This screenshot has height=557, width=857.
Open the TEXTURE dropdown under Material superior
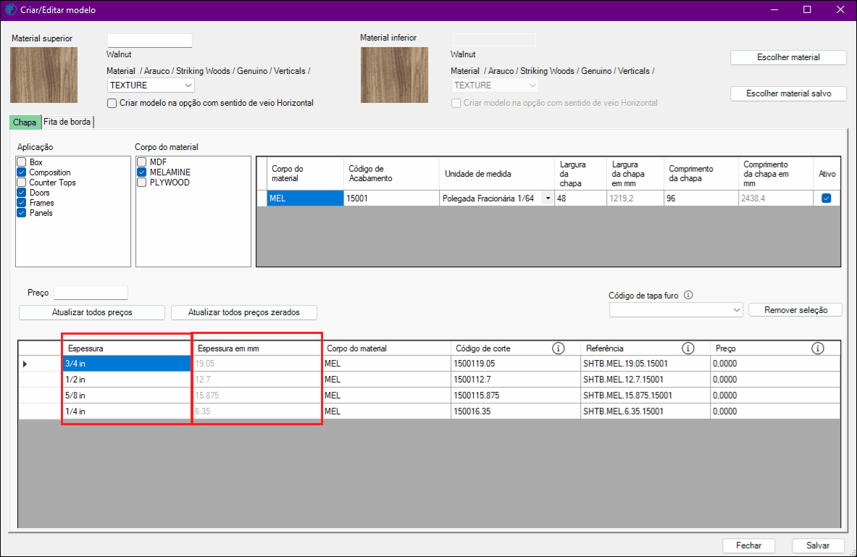point(150,85)
